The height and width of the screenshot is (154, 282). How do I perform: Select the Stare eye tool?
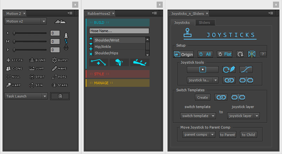tap(60, 85)
